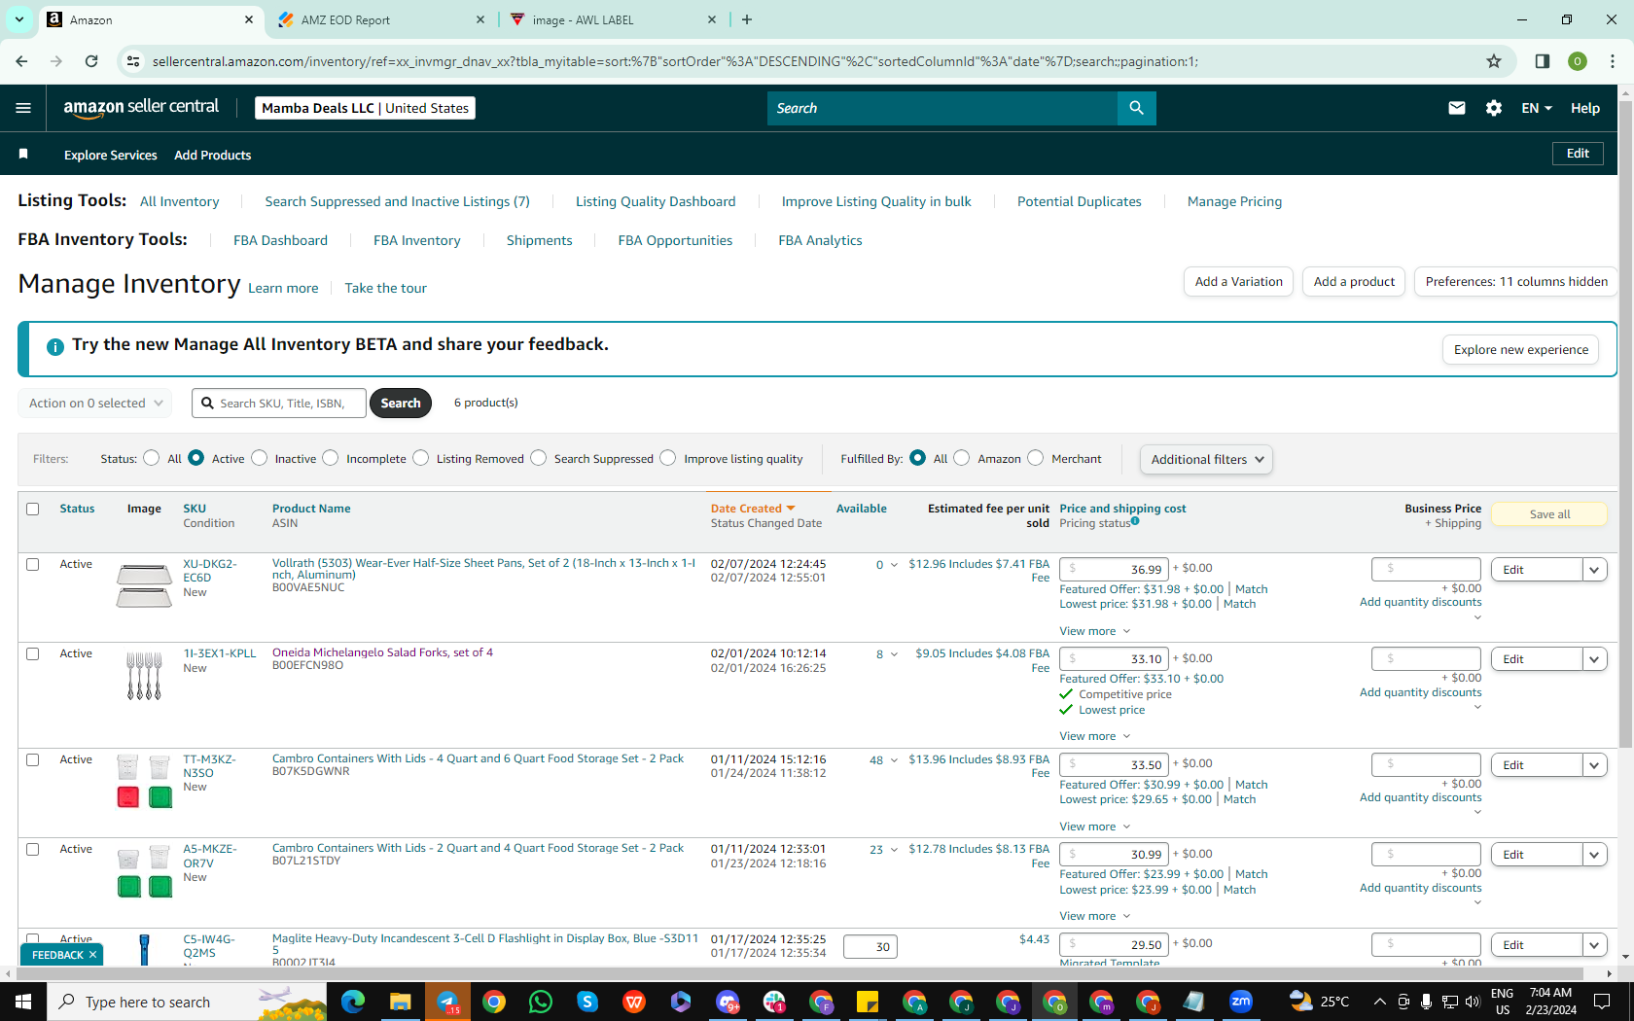Open the messages envelope icon

pyautogui.click(x=1456, y=108)
